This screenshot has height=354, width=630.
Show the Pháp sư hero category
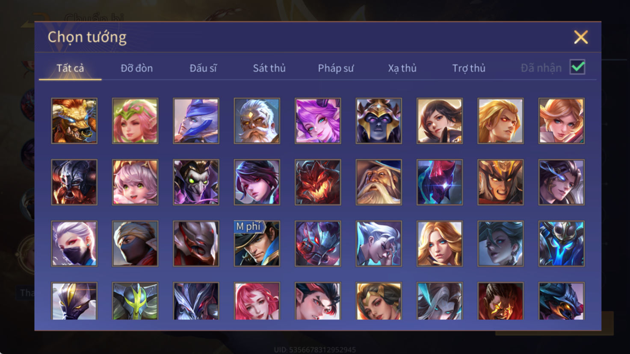click(336, 68)
